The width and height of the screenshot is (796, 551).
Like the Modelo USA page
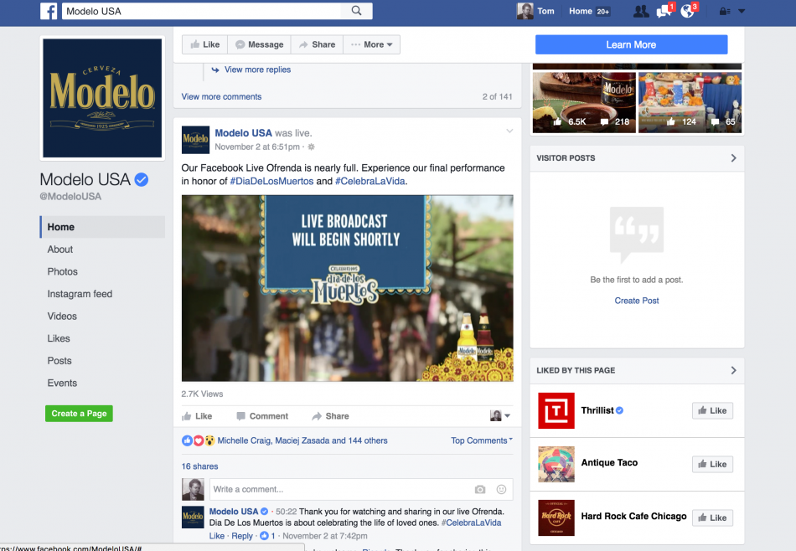coord(204,44)
